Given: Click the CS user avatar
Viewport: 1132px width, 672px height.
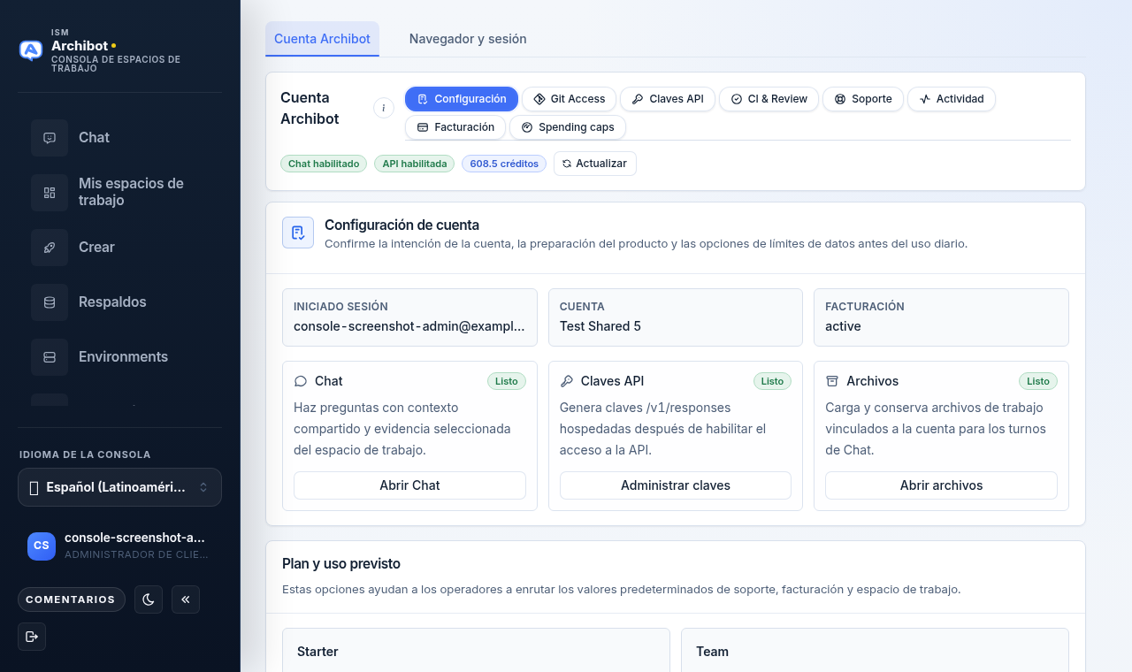Looking at the screenshot, I should [x=42, y=546].
